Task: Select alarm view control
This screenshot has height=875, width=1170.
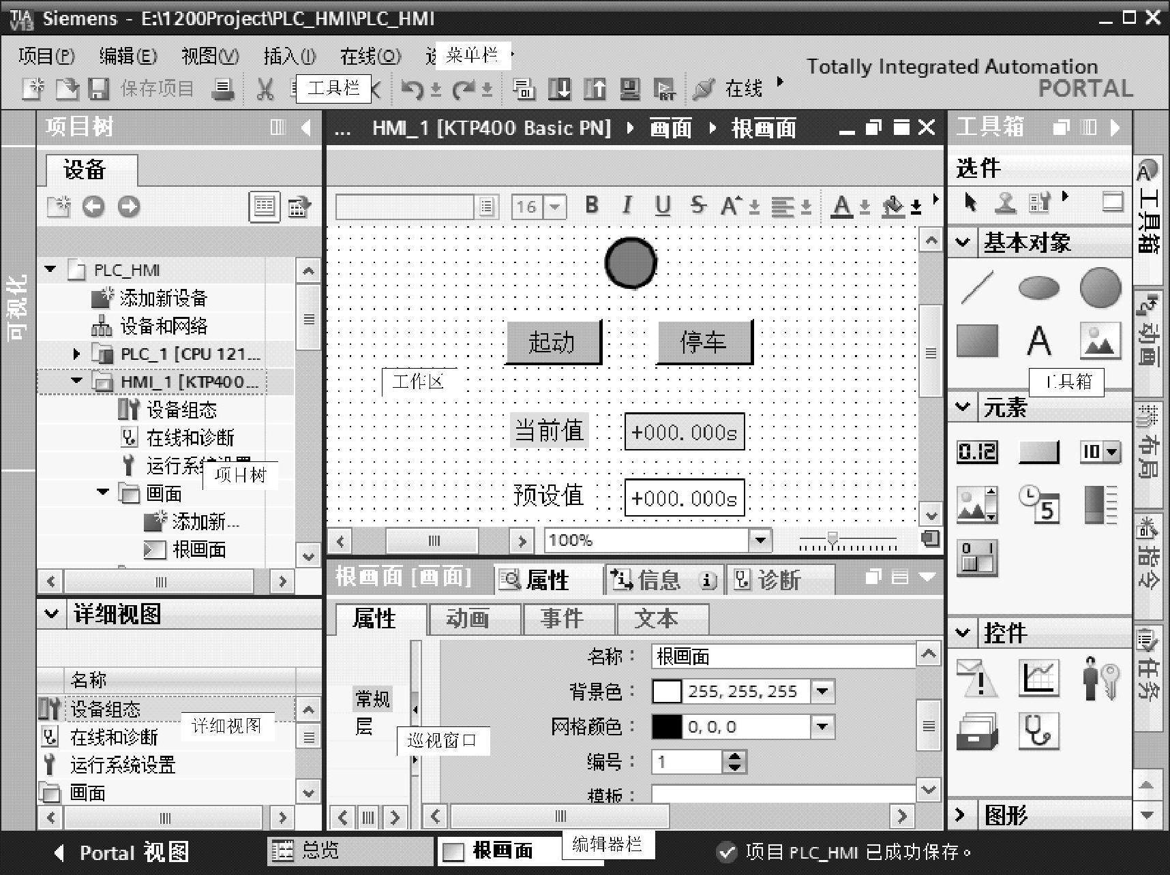Action: tap(977, 678)
